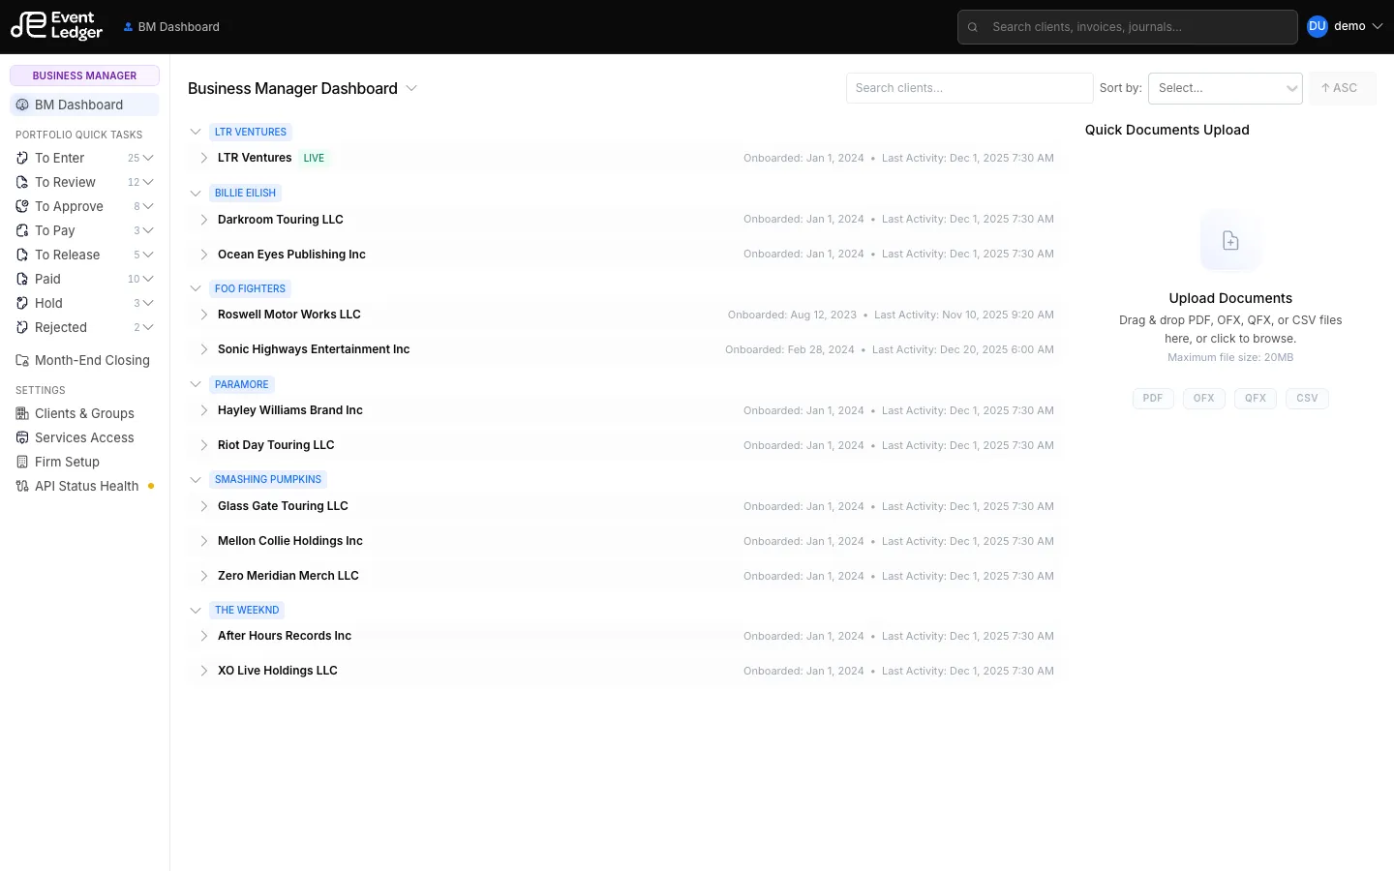Screen dimensions: 1394x871
Task: Expand the To Review chevron
Action: [x=148, y=182]
